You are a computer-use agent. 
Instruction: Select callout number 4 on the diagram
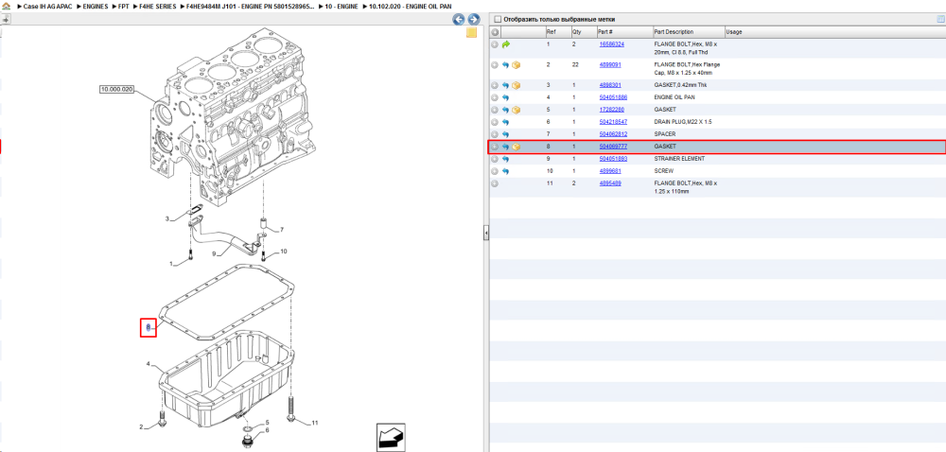coord(148,364)
